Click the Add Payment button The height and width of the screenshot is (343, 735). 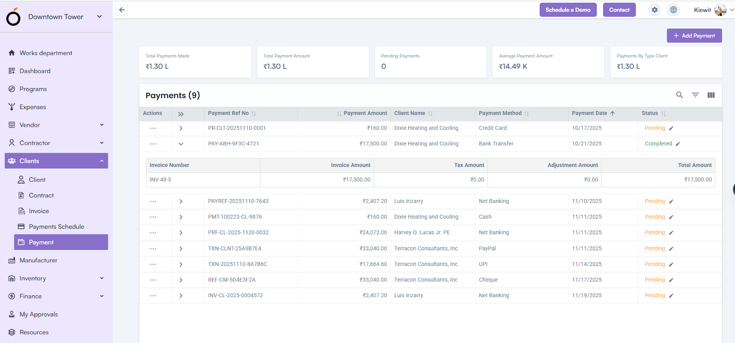pyautogui.click(x=694, y=36)
